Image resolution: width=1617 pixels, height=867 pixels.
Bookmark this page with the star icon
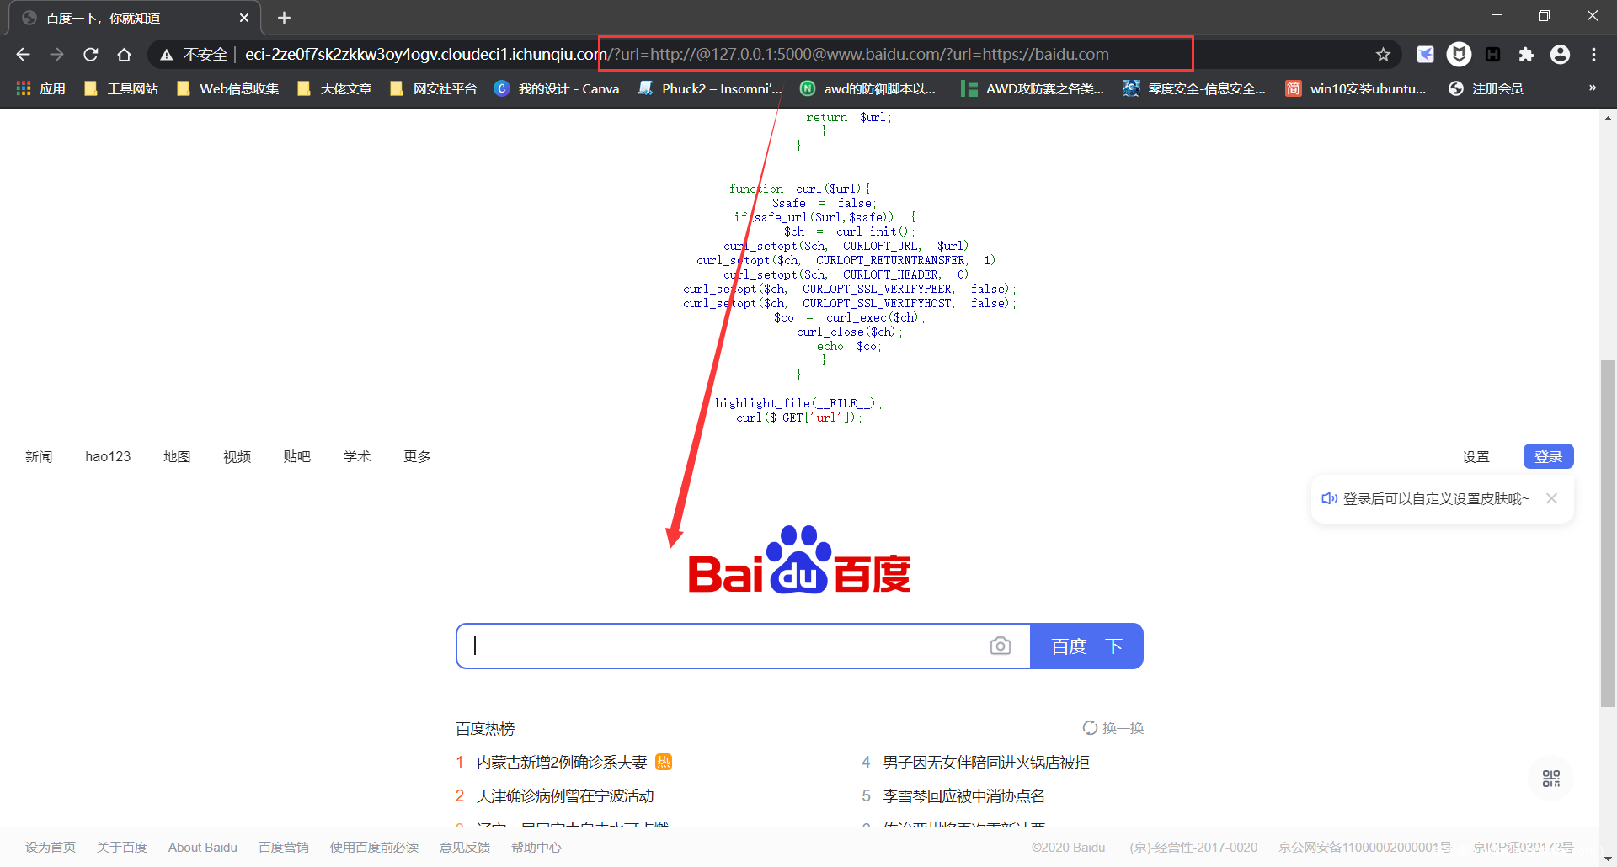point(1383,55)
